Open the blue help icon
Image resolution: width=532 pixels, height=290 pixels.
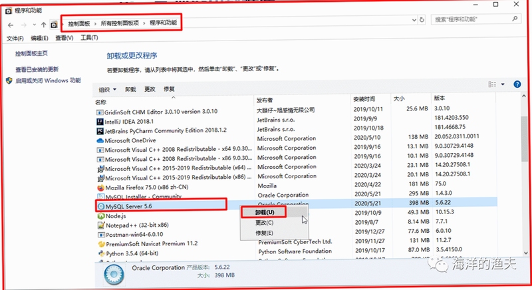[x=517, y=84]
